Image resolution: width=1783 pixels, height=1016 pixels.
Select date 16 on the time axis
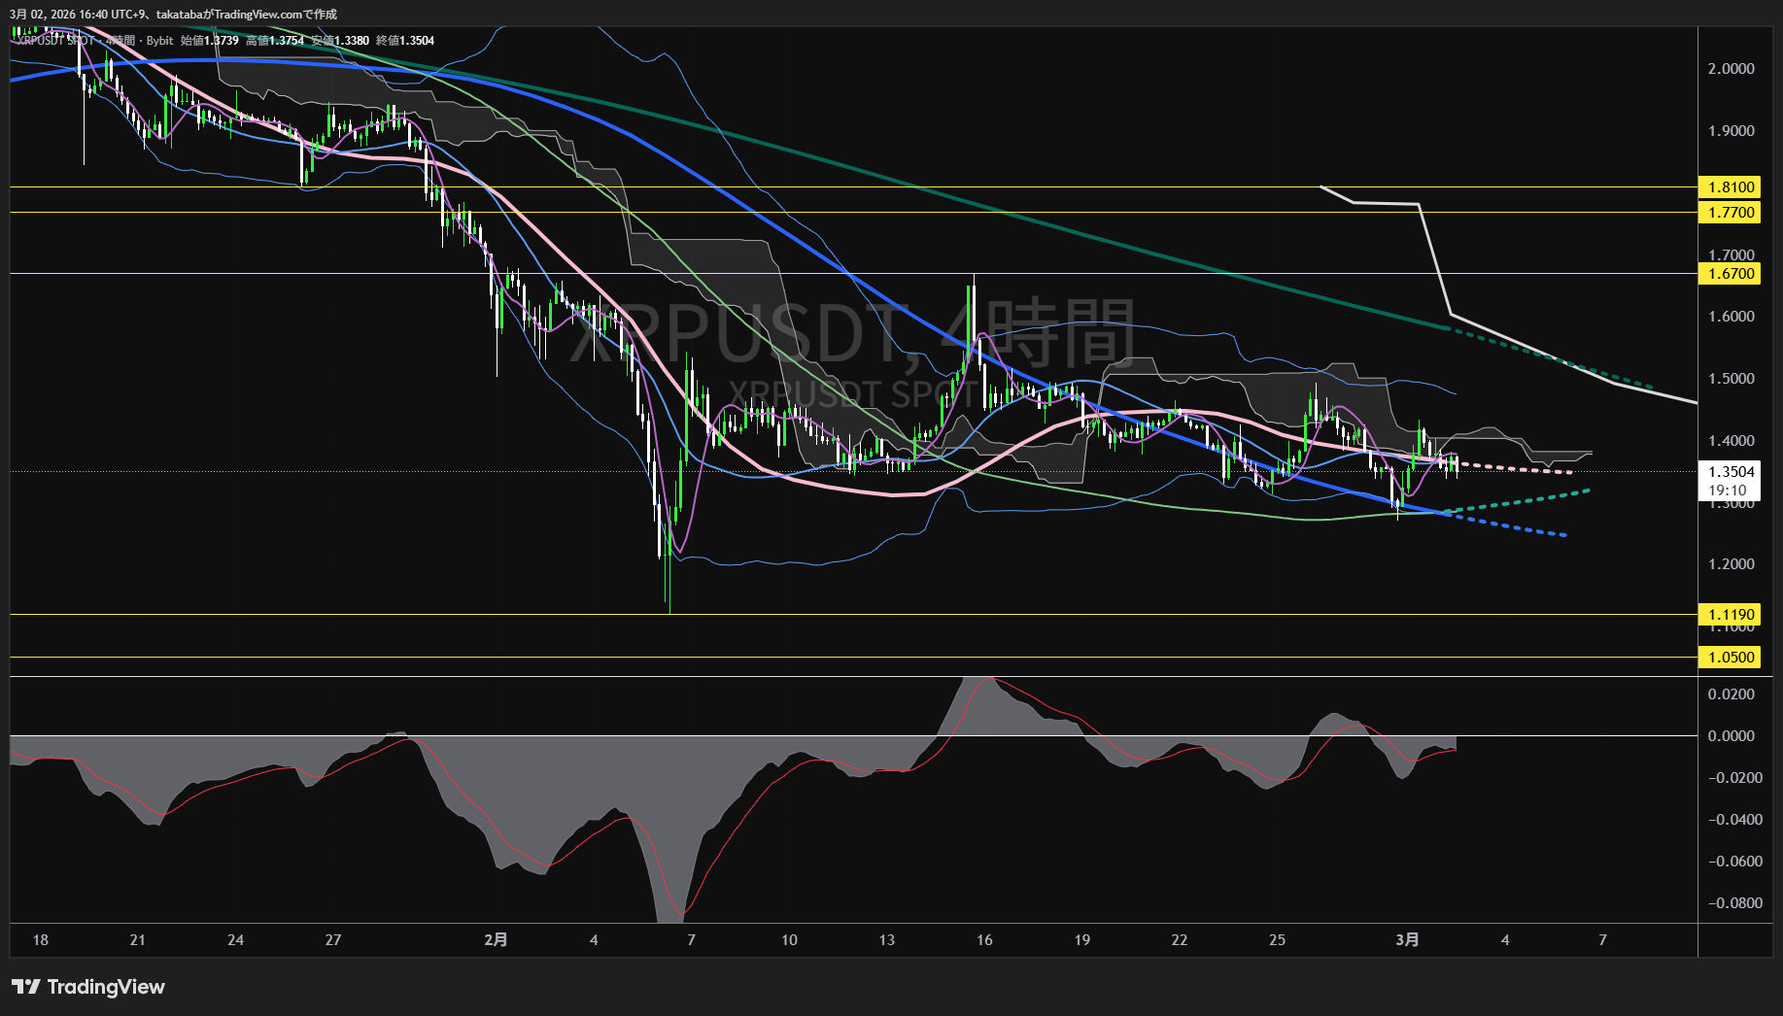point(984,939)
